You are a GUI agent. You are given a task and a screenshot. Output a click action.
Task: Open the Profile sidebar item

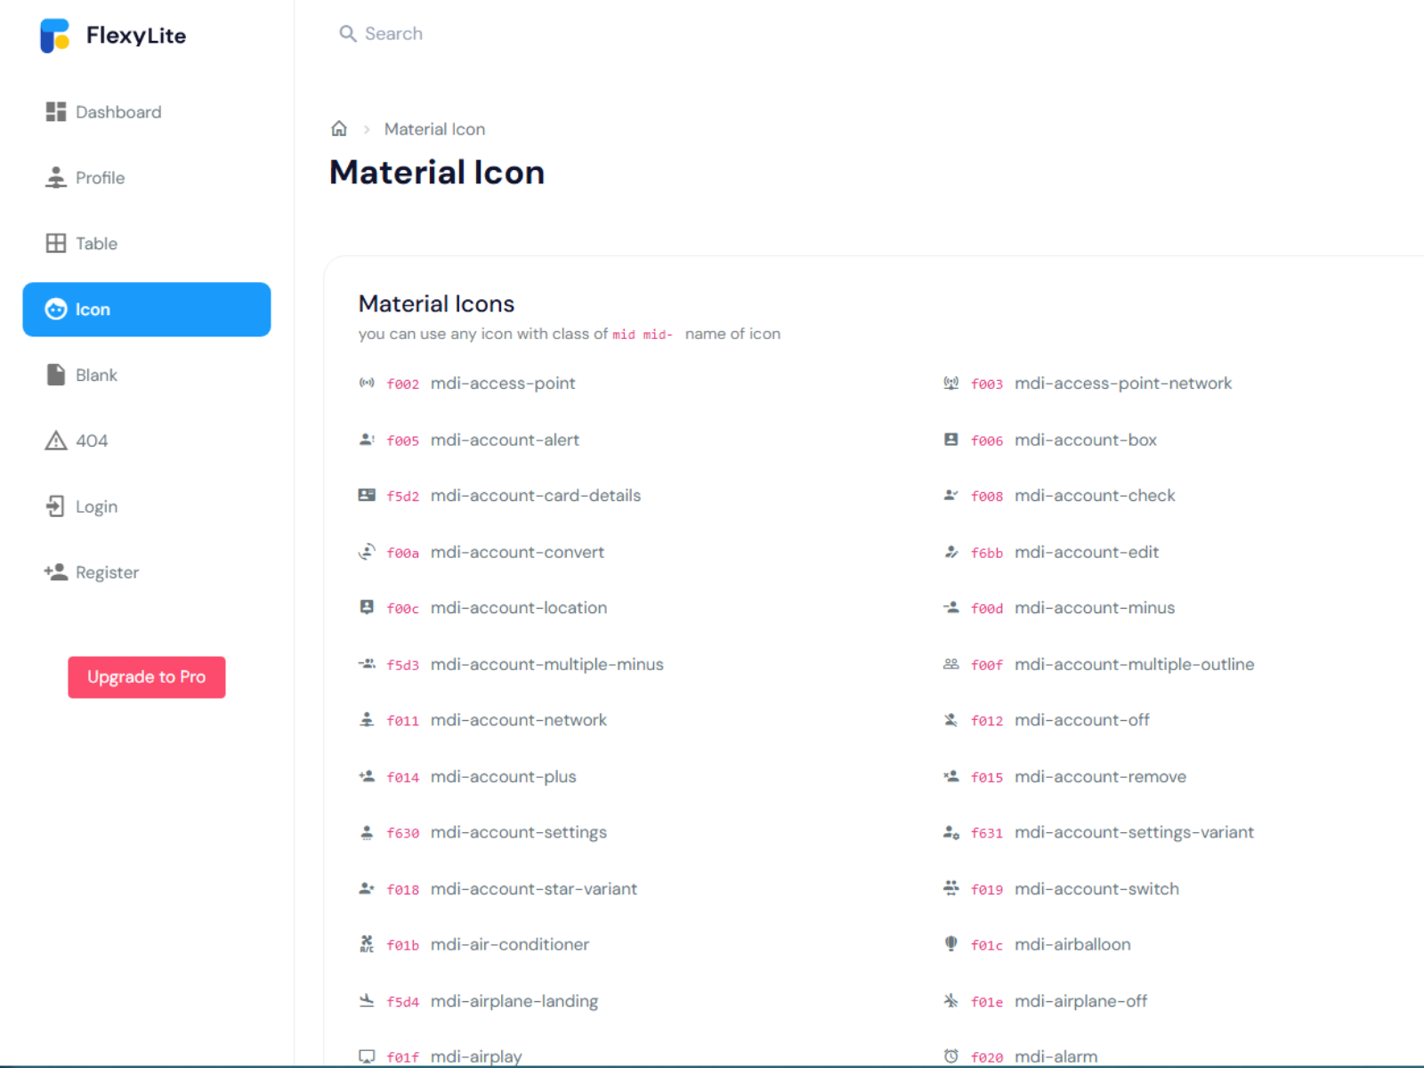pos(147,178)
